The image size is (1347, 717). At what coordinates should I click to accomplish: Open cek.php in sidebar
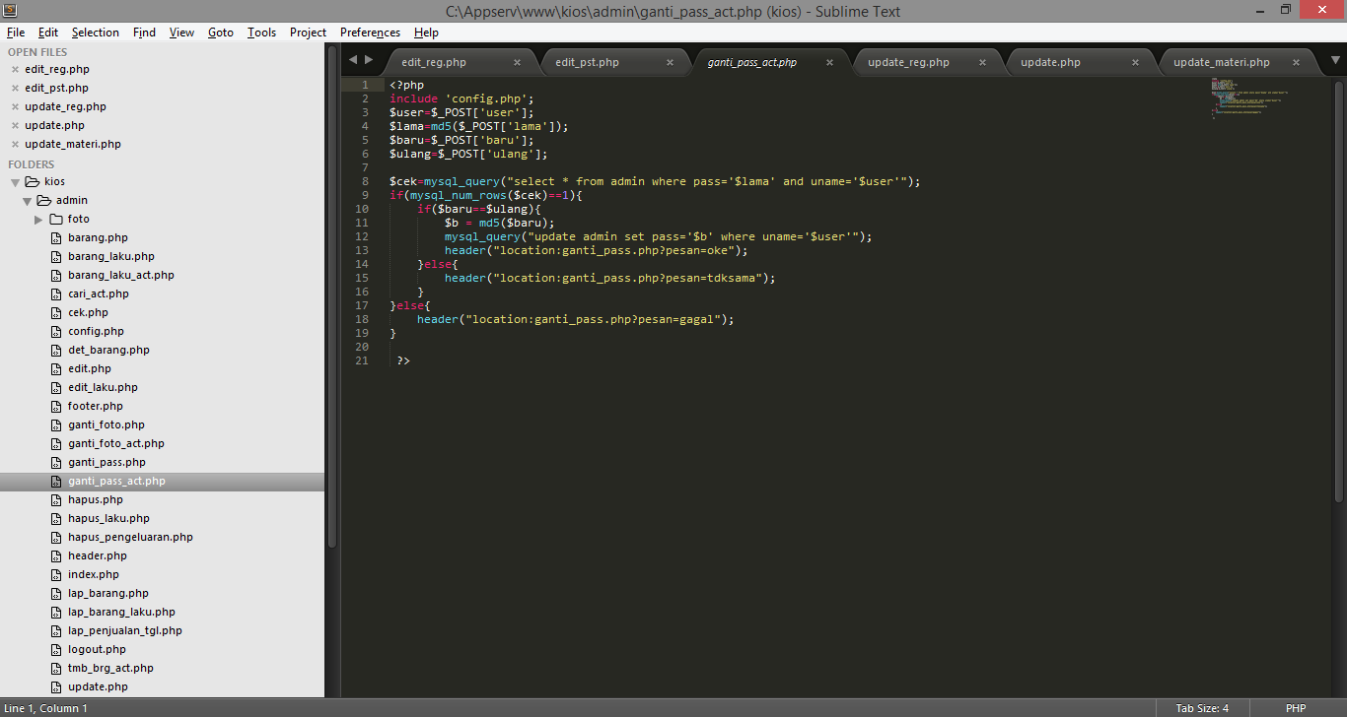pyautogui.click(x=88, y=313)
